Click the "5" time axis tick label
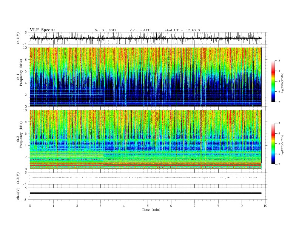Image resolution: width=299 pixels, height=231 pixels. tap(148, 206)
